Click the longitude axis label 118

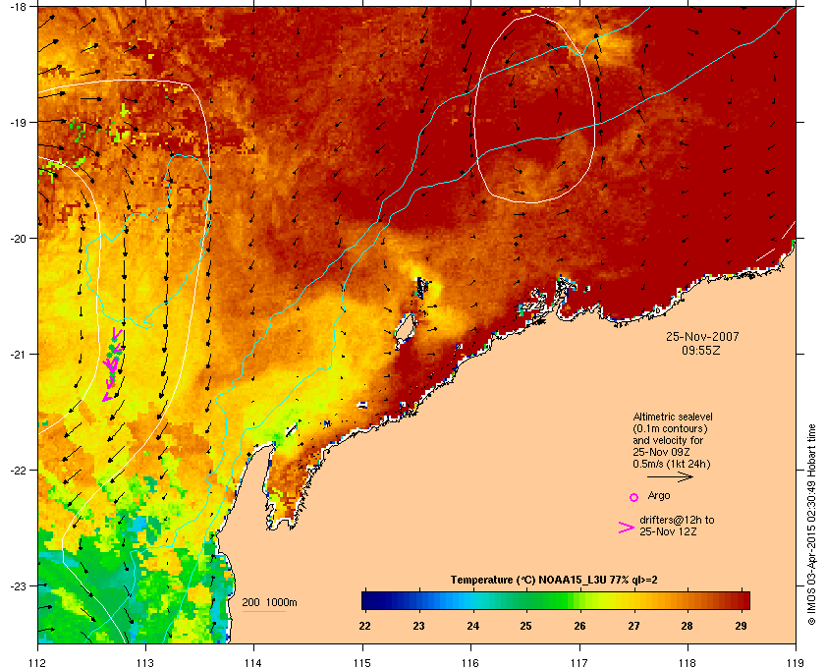(687, 663)
